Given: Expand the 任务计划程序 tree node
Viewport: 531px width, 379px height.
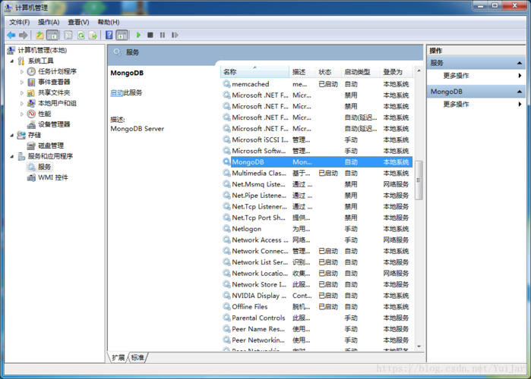Looking at the screenshot, I should (22, 71).
